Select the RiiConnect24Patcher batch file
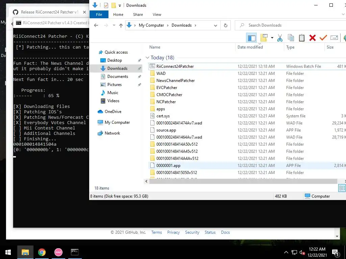This screenshot has width=346, height=259. click(x=175, y=66)
